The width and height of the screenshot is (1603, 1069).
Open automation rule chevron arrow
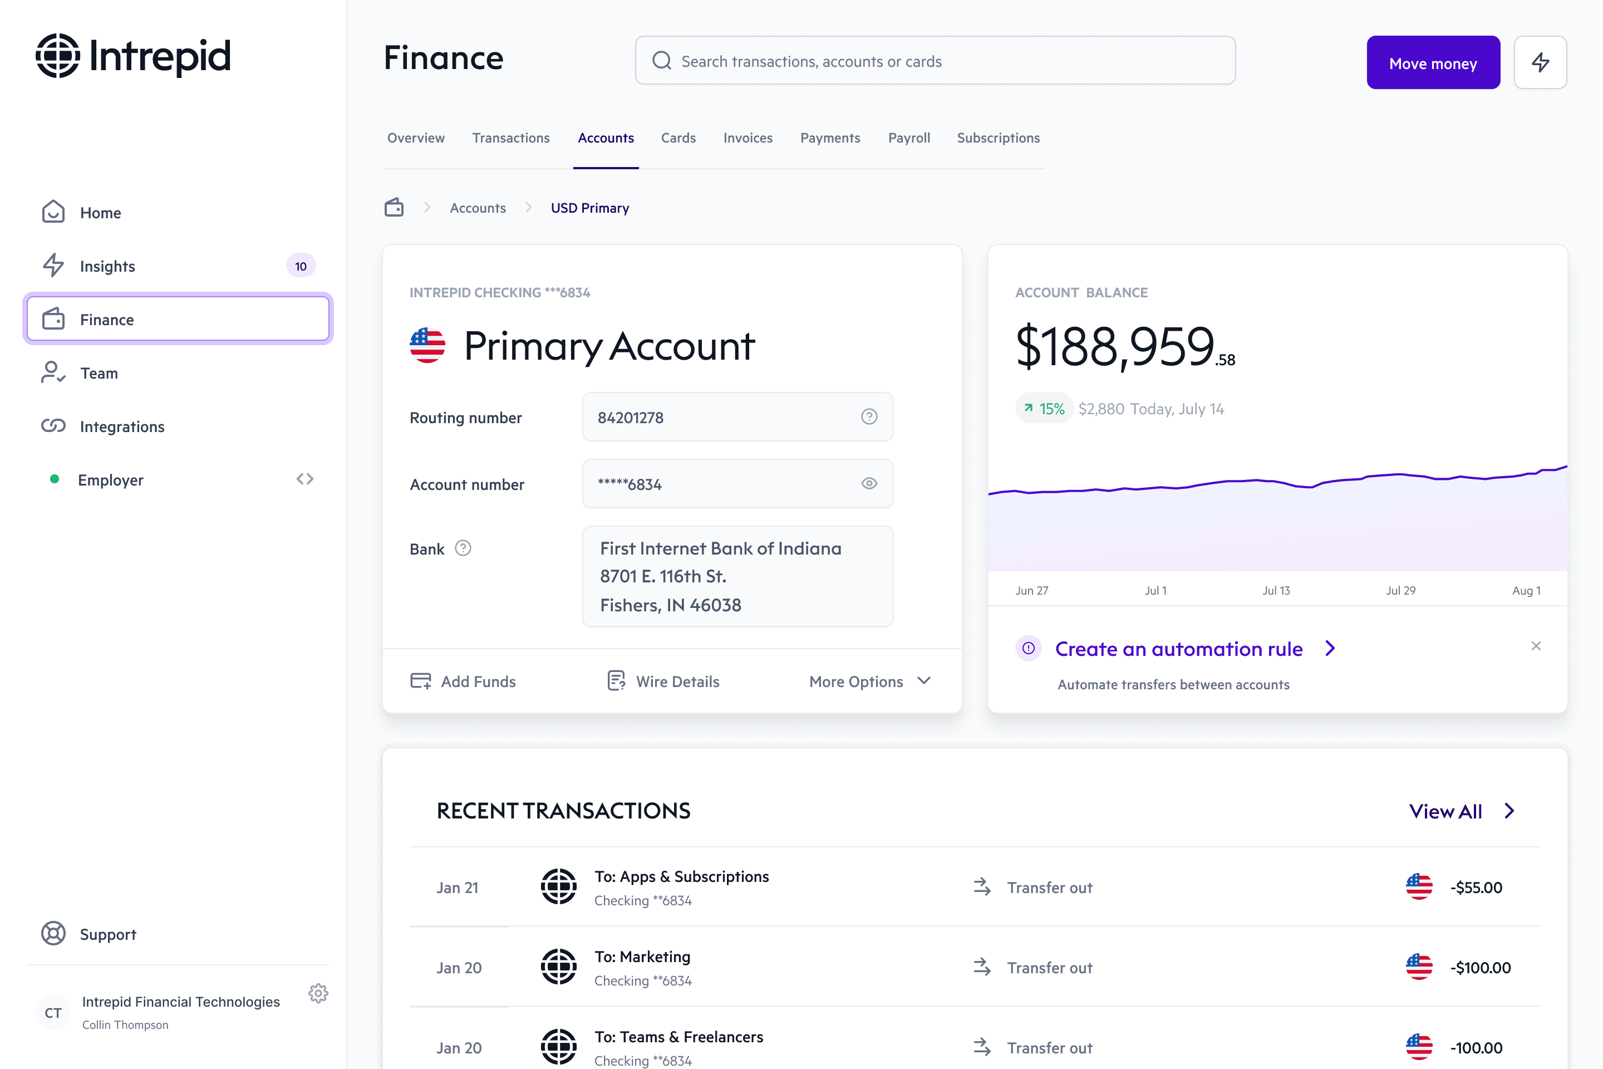point(1330,648)
